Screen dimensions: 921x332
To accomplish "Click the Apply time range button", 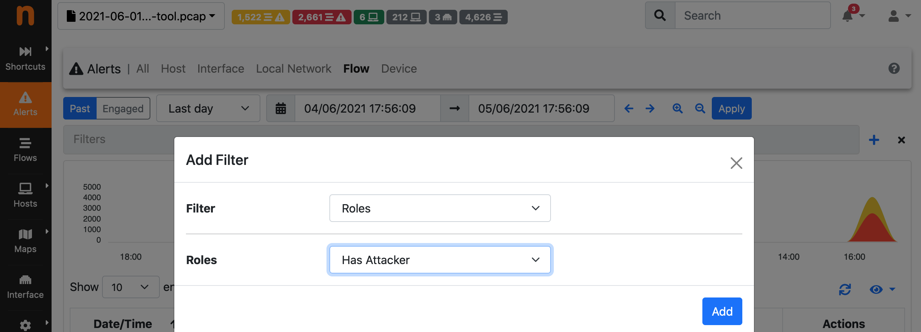I will point(731,108).
